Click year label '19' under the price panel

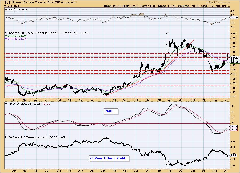[114, 100]
